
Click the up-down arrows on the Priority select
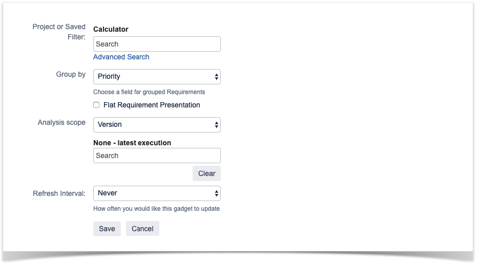click(x=216, y=77)
